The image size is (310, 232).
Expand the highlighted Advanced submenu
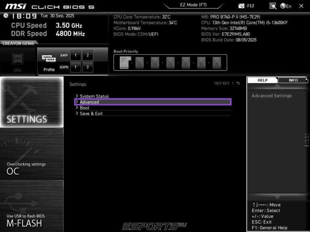(x=89, y=102)
